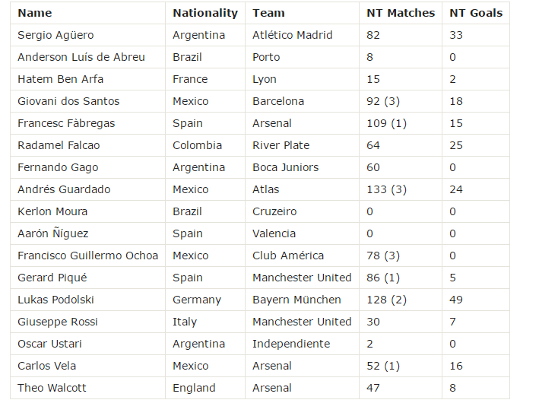Select the Francisco Guillermo Ochoa cell
The image size is (539, 400).
click(87, 256)
